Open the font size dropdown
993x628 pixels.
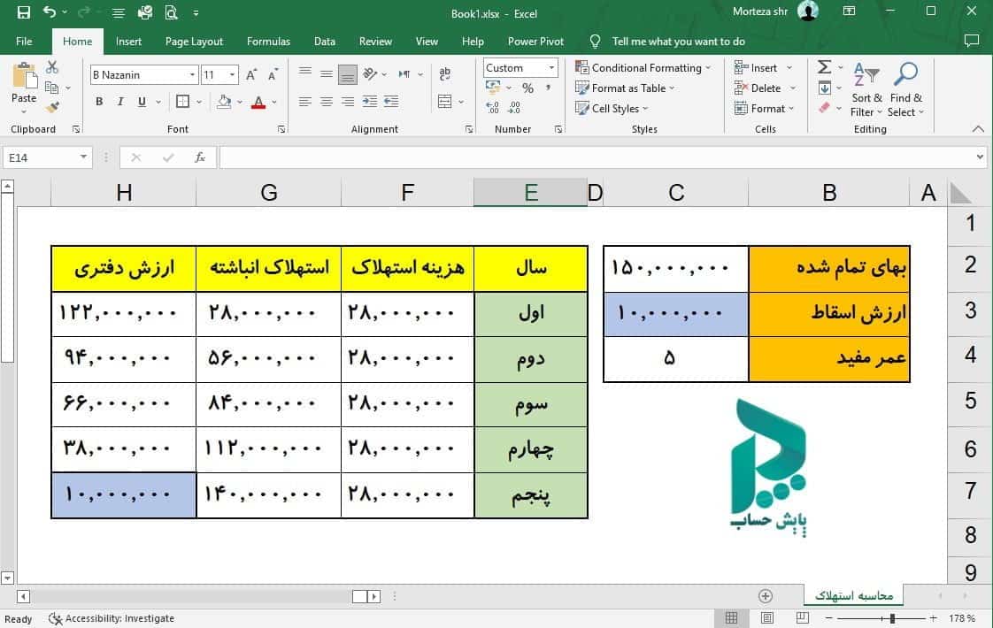[233, 74]
